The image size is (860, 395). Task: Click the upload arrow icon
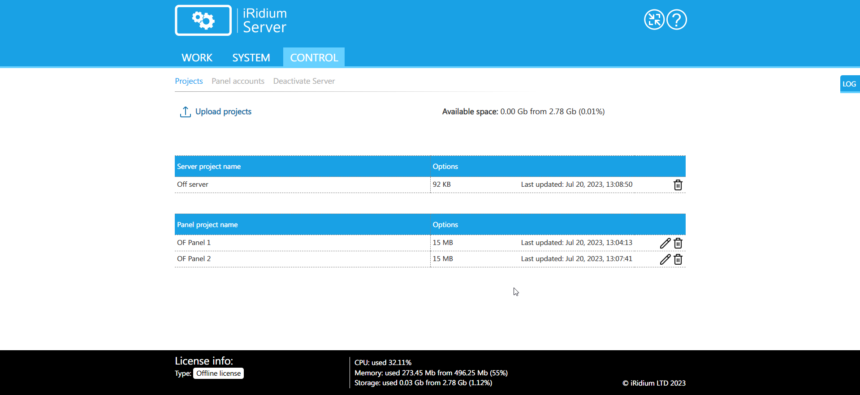[x=185, y=112]
